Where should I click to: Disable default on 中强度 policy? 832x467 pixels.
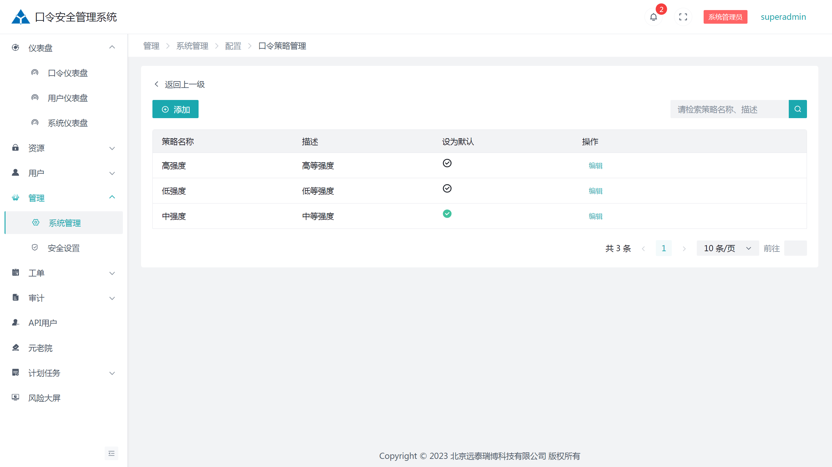tap(447, 214)
